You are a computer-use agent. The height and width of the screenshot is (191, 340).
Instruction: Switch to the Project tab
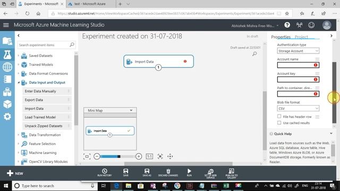[301, 37]
